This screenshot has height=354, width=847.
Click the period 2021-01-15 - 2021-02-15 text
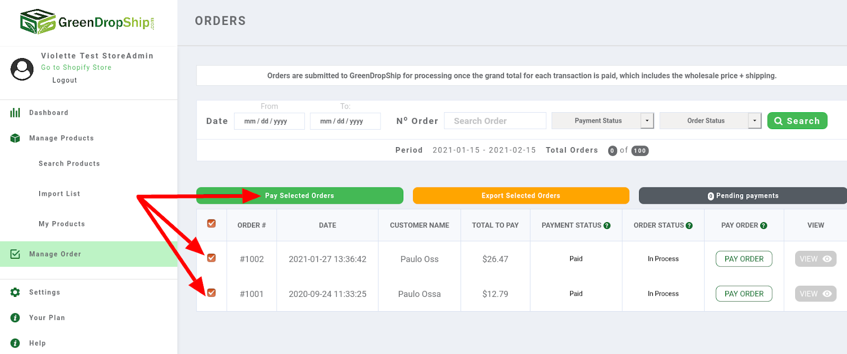pyautogui.click(x=484, y=150)
